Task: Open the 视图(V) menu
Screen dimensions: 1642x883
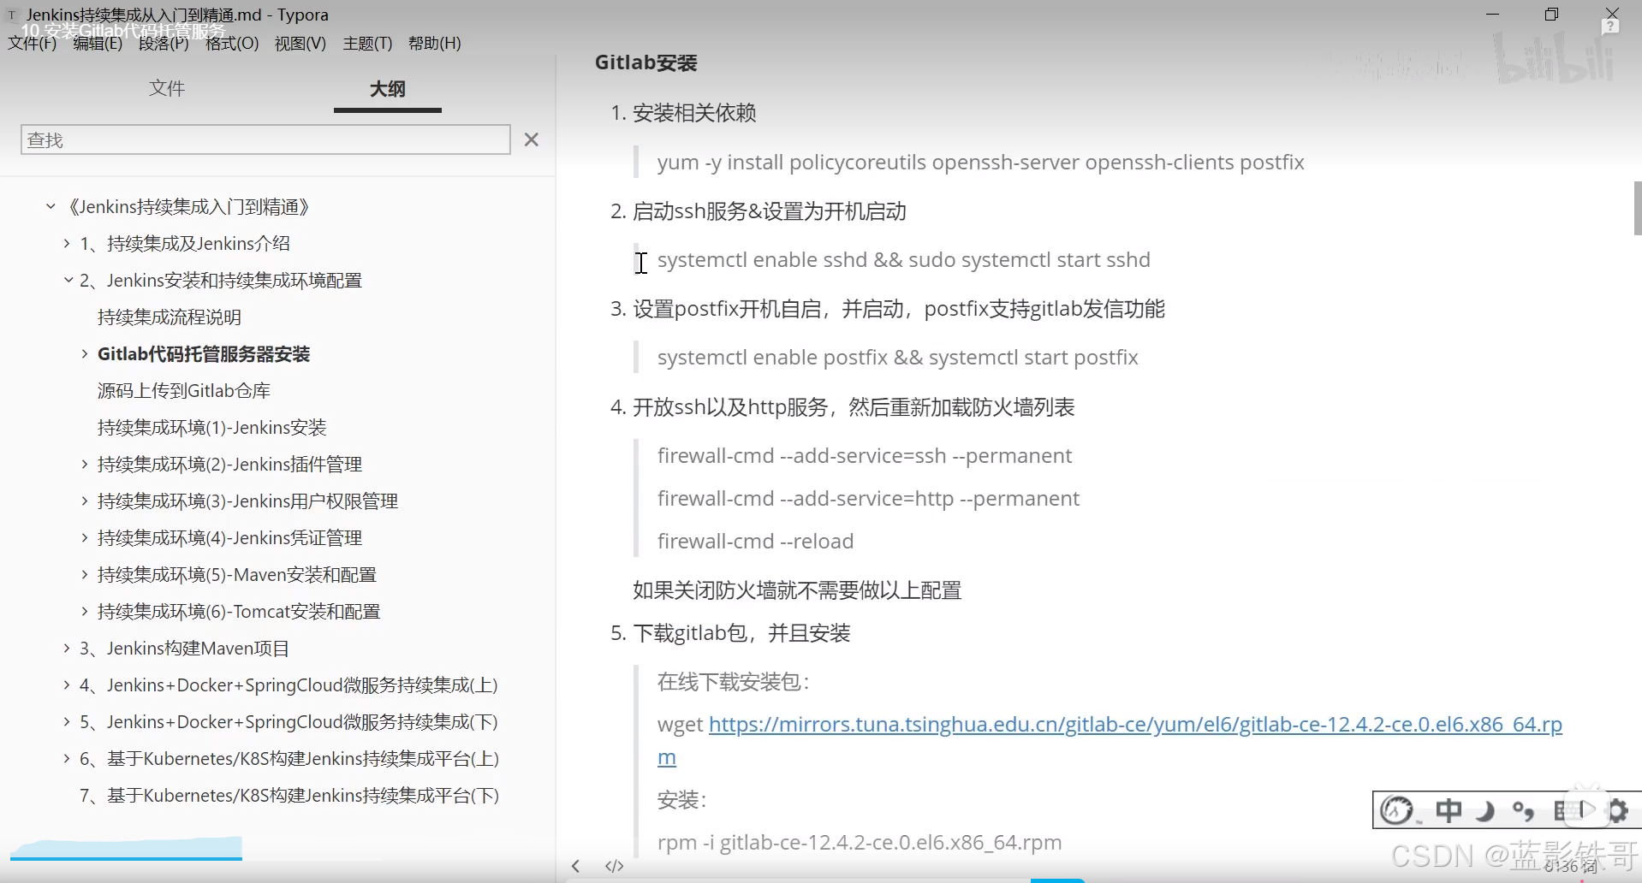Action: [x=299, y=44]
